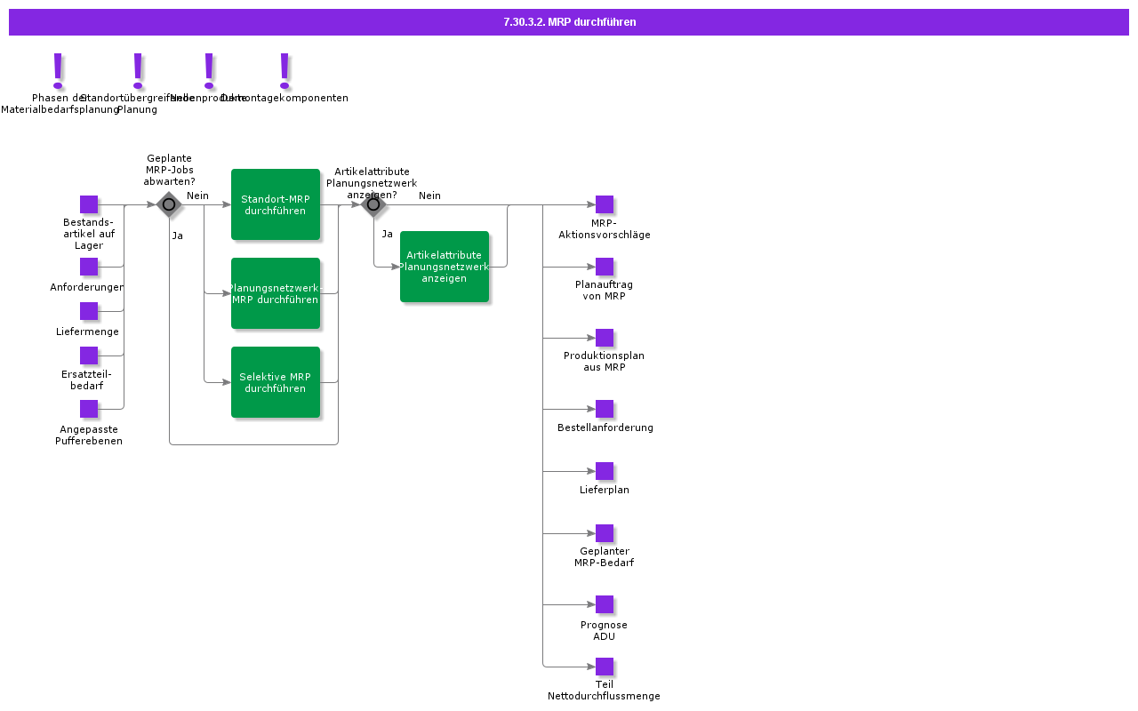Click the Ja label below the Artikelattribute gateway

[388, 234]
